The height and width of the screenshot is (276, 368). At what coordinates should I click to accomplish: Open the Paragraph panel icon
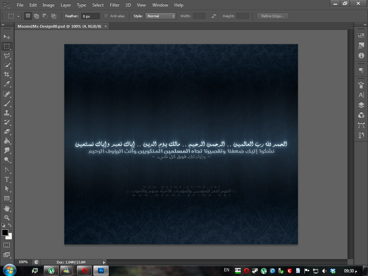(361, 70)
